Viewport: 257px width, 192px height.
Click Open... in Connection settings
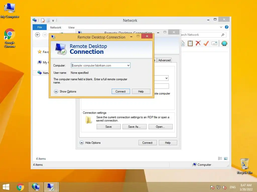pyautogui.click(x=160, y=127)
